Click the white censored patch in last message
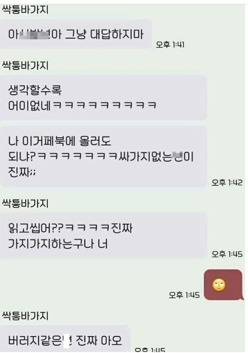 (66, 341)
